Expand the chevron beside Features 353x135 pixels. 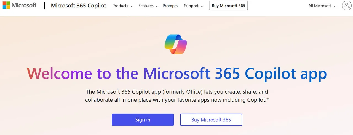(x=157, y=6)
